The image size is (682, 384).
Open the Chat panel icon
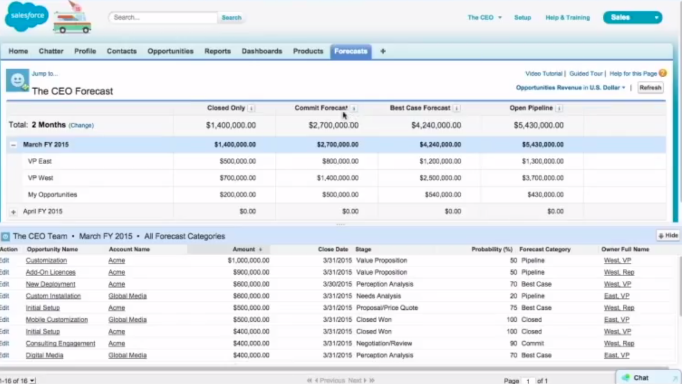(626, 377)
